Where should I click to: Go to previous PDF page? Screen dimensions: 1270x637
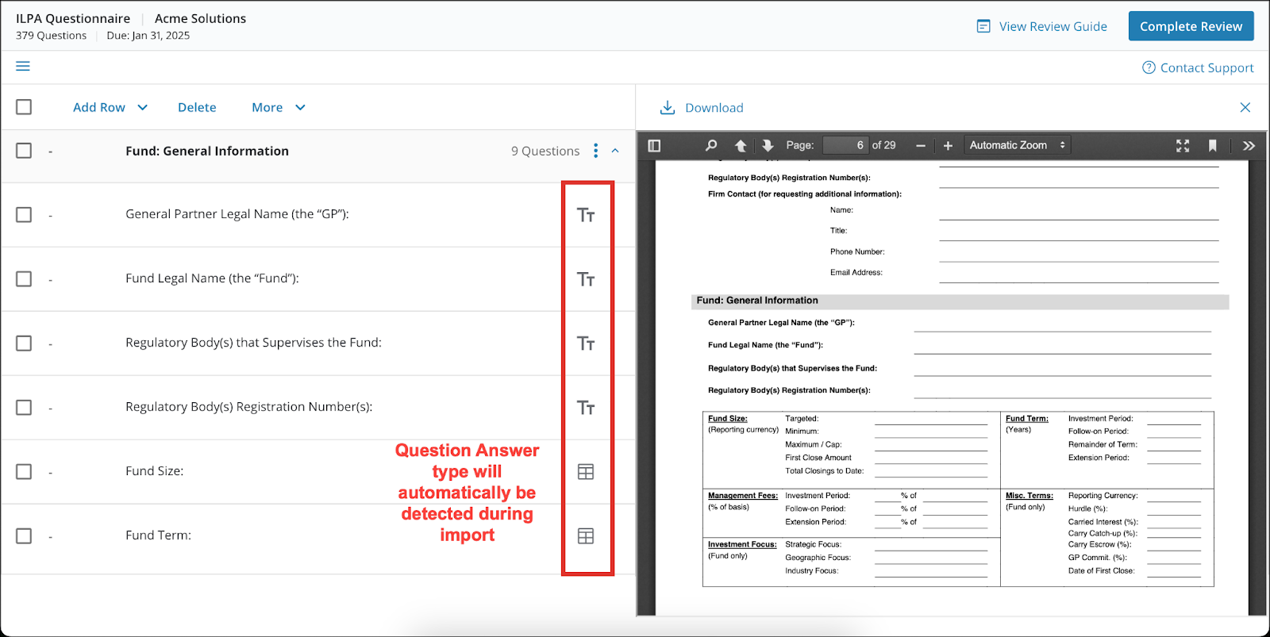click(x=741, y=145)
